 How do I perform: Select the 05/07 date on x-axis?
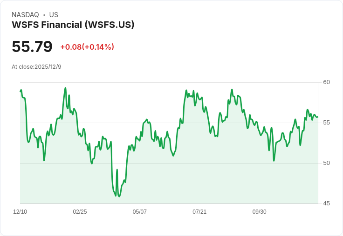tap(139, 212)
